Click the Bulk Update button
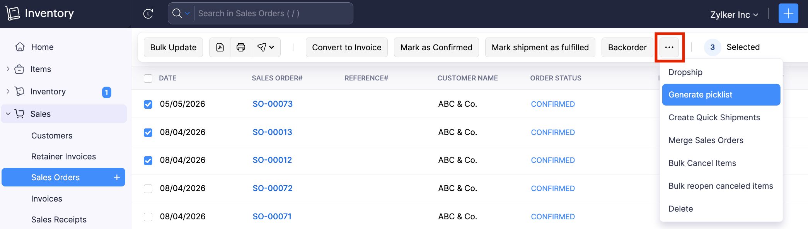 point(173,47)
